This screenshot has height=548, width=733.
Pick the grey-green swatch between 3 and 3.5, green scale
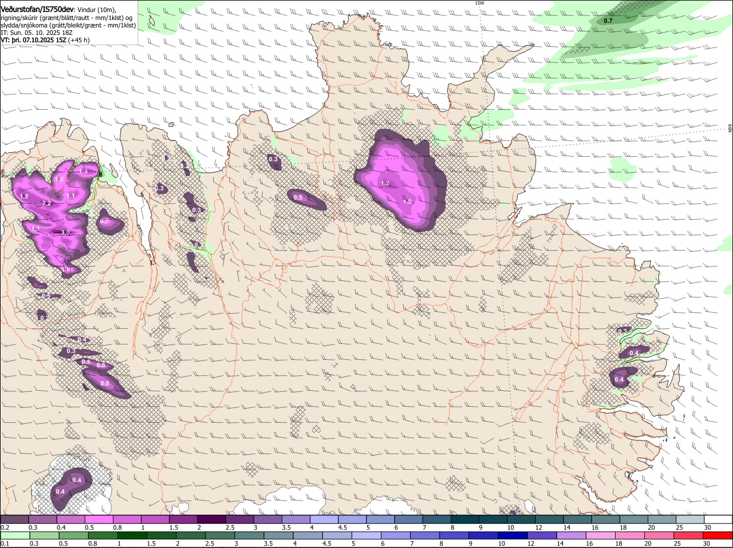[250, 535]
